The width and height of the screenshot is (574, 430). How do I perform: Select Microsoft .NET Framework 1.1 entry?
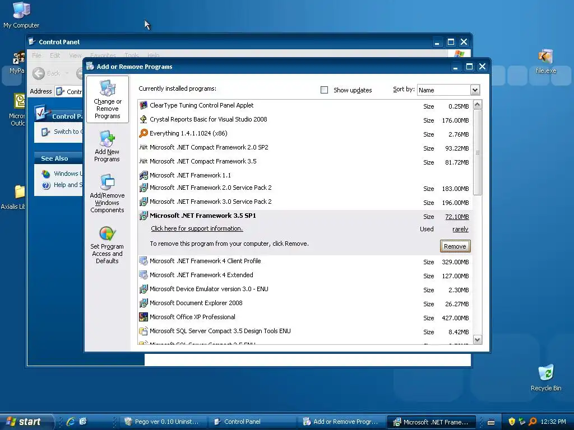point(305,175)
